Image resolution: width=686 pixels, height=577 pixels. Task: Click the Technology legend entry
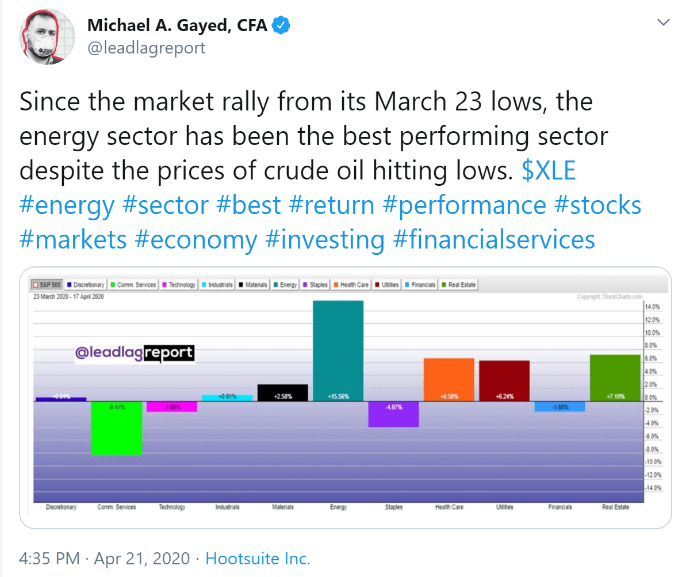[x=179, y=285]
